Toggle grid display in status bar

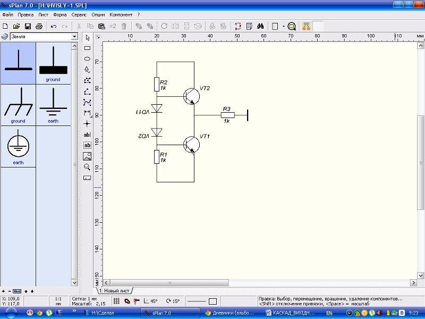116,301
